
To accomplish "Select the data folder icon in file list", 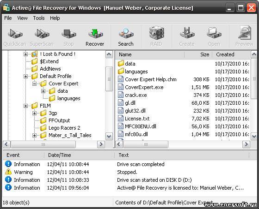I will tap(121, 63).
